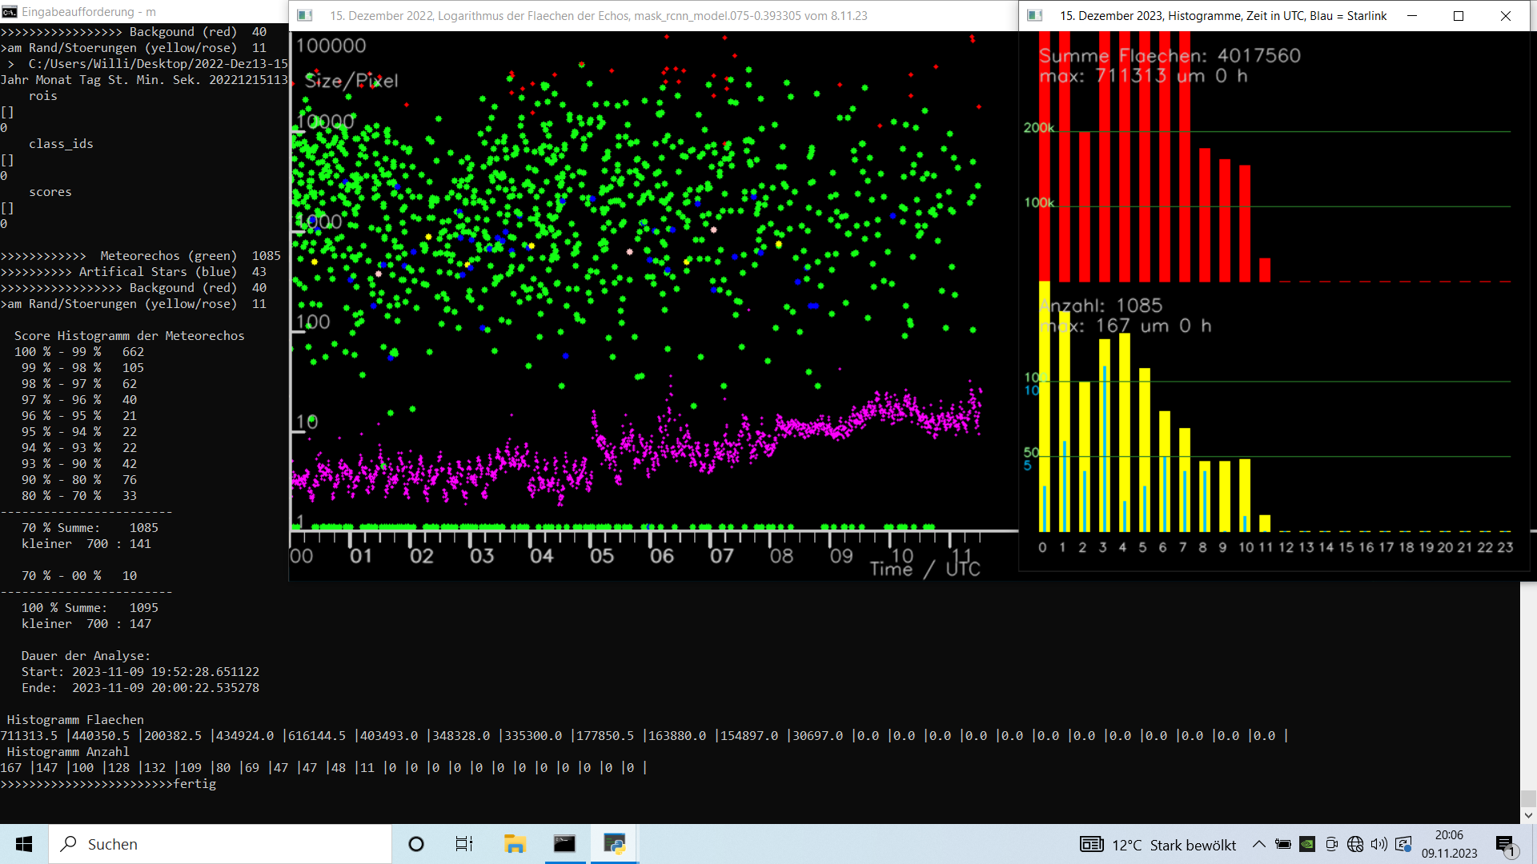Click the '100 % Summe: 1095' line

click(90, 608)
